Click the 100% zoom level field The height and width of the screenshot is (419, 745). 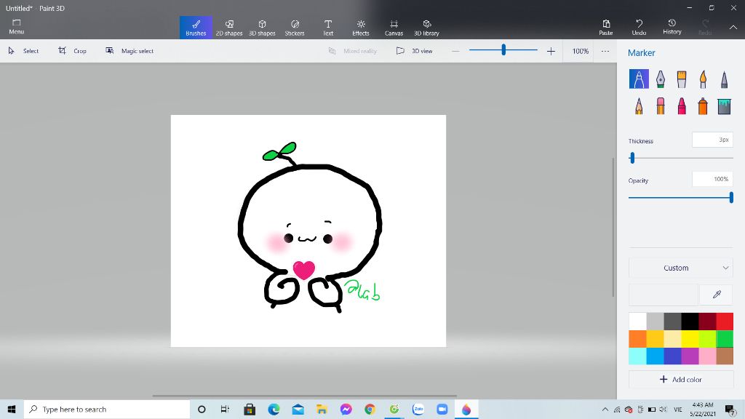pyautogui.click(x=580, y=51)
